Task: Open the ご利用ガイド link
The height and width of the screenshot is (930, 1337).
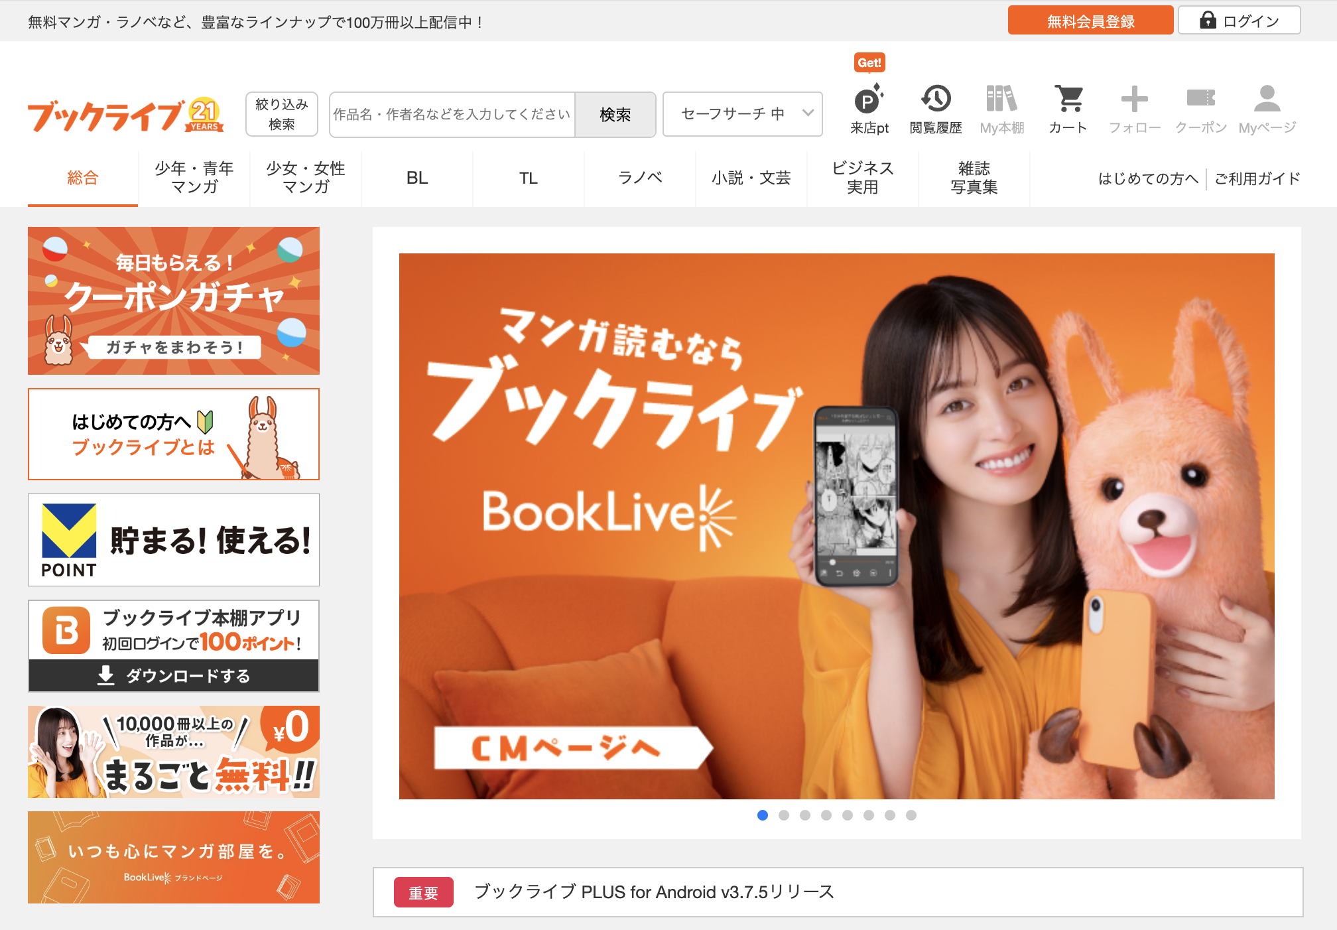Action: 1257,178
